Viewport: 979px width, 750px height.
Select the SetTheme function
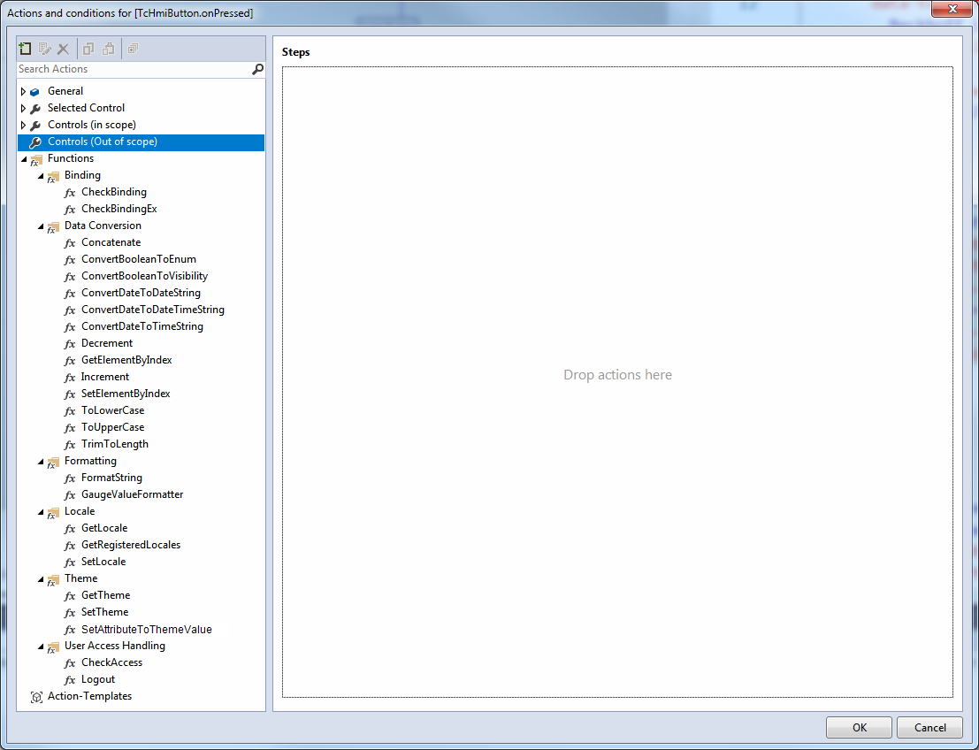point(105,613)
